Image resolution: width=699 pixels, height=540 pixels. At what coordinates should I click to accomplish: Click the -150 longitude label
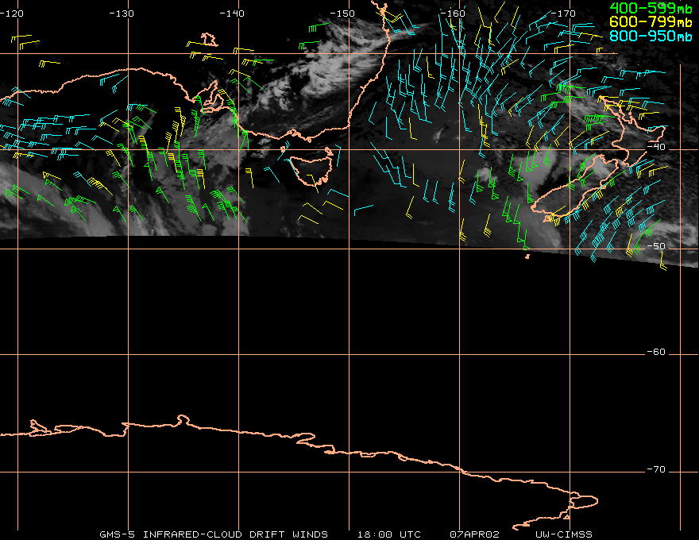point(342,13)
